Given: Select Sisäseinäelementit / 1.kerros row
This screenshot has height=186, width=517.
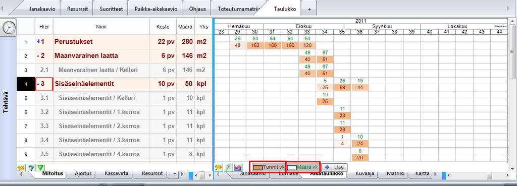Looking at the screenshot, I should click(114, 112).
